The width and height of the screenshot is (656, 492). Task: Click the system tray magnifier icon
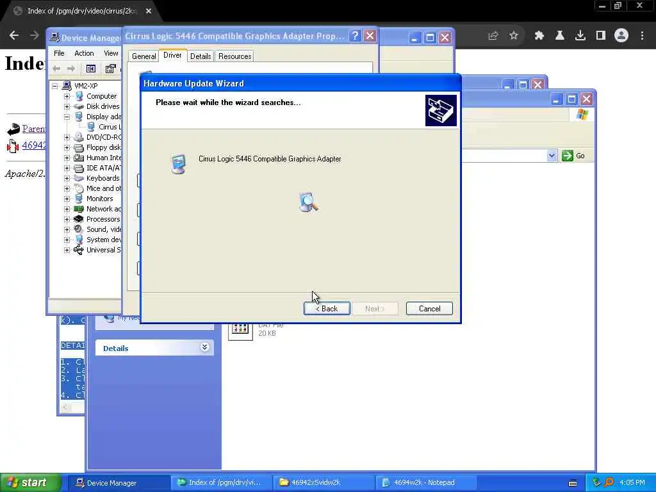(609, 482)
